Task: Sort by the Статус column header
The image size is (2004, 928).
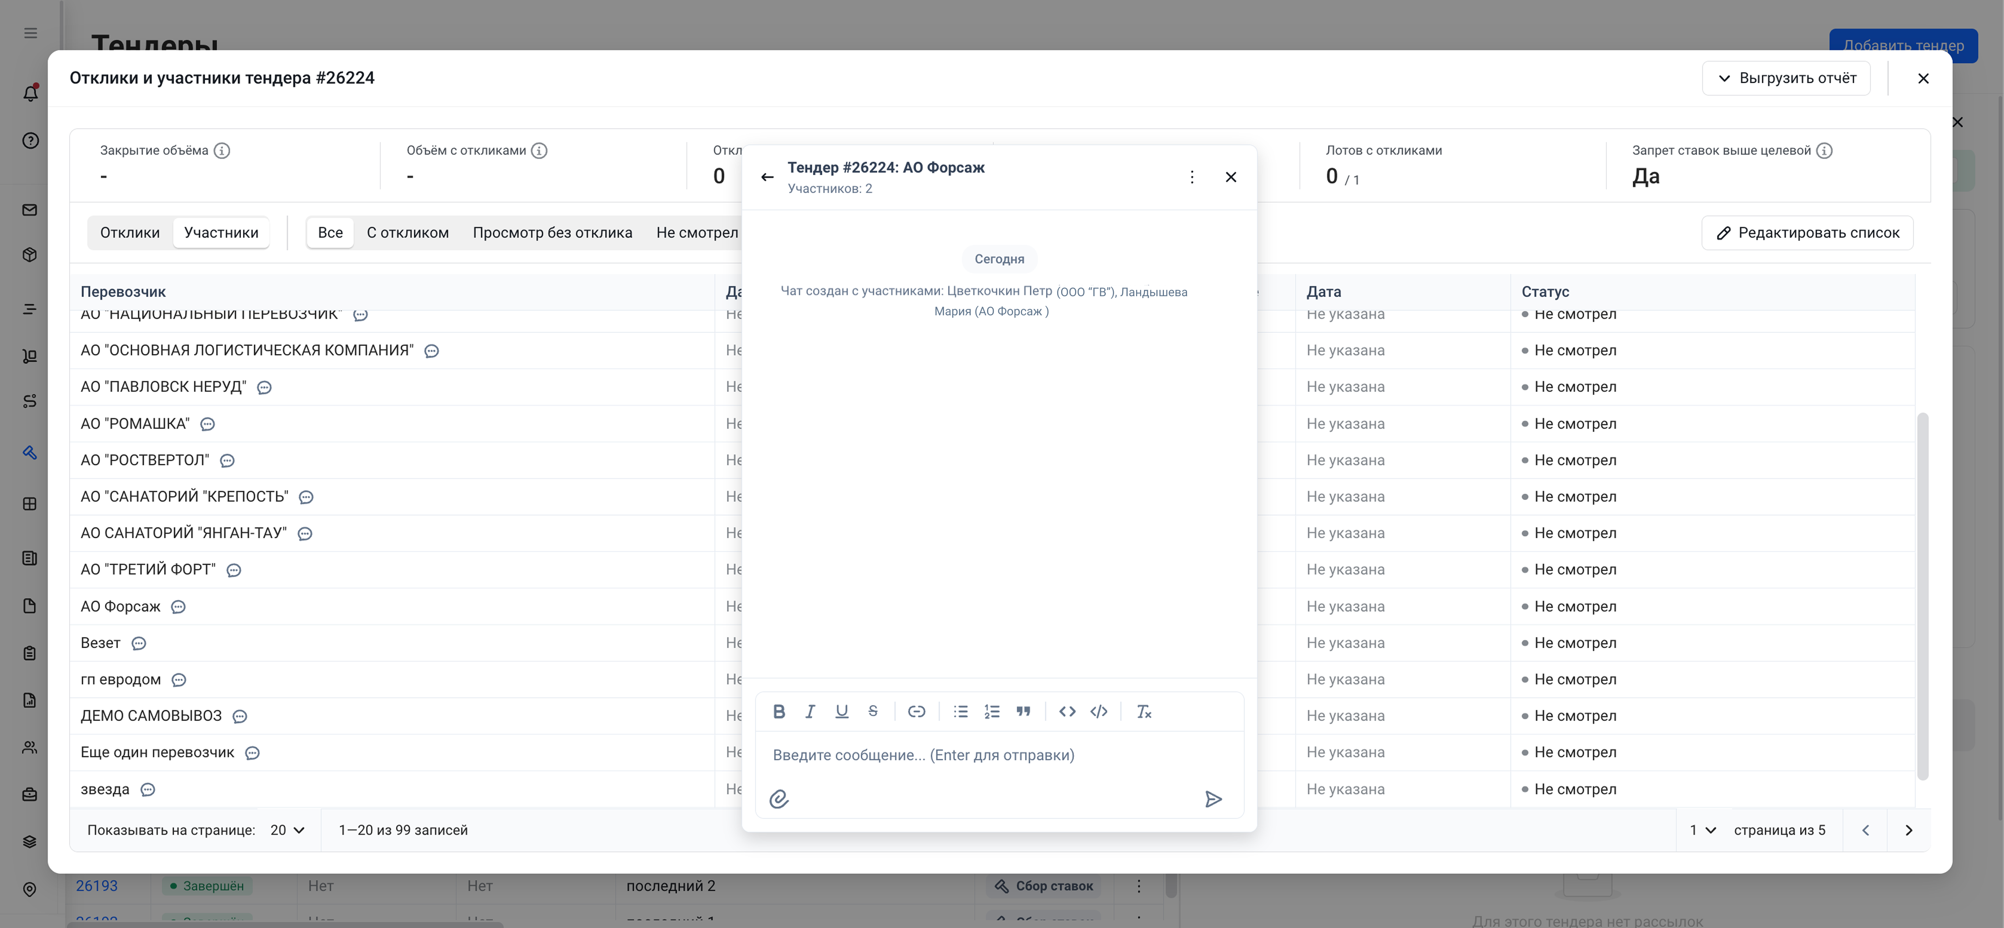Action: [1545, 292]
